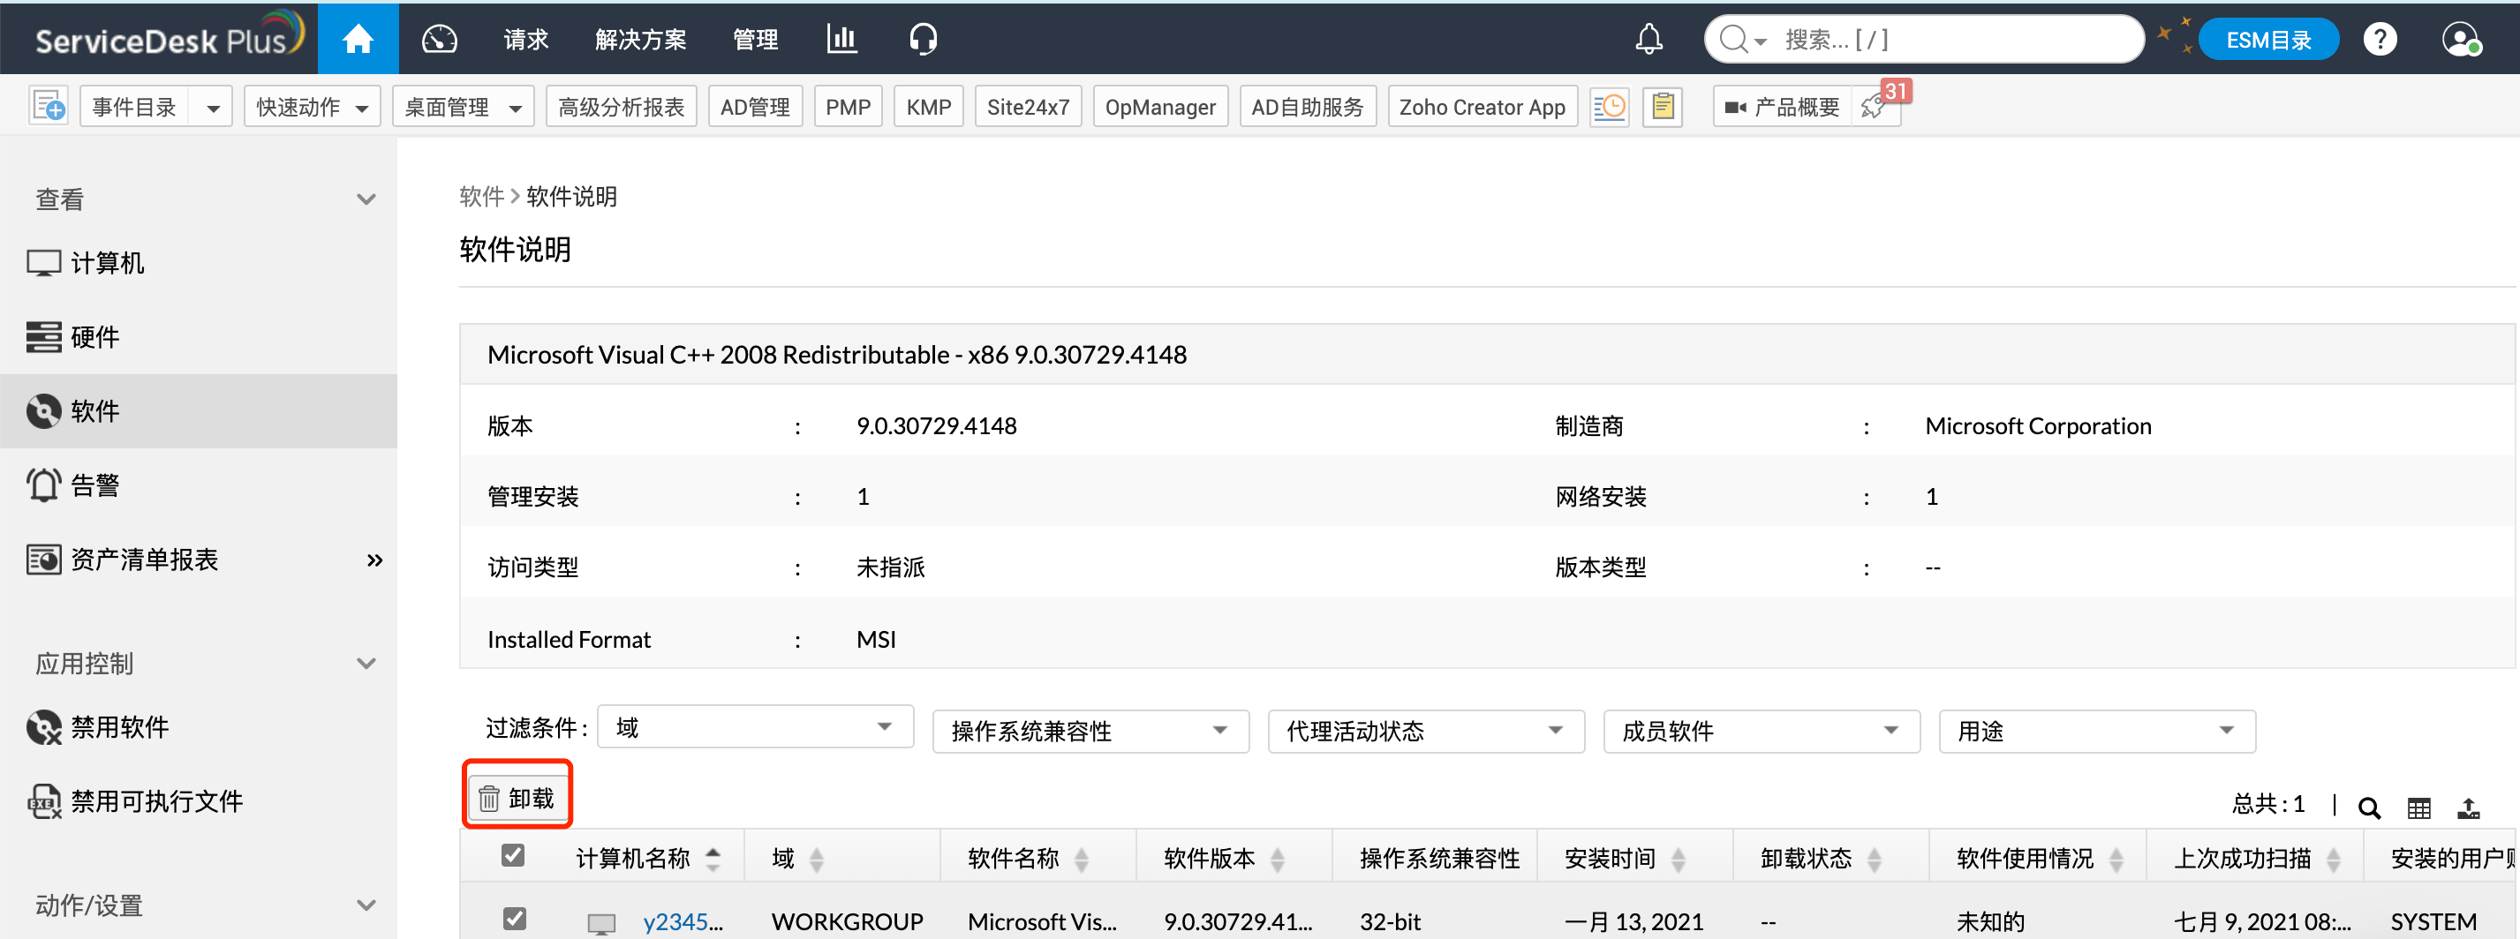
Task: Open the y2345 computer link
Action: [x=683, y=920]
